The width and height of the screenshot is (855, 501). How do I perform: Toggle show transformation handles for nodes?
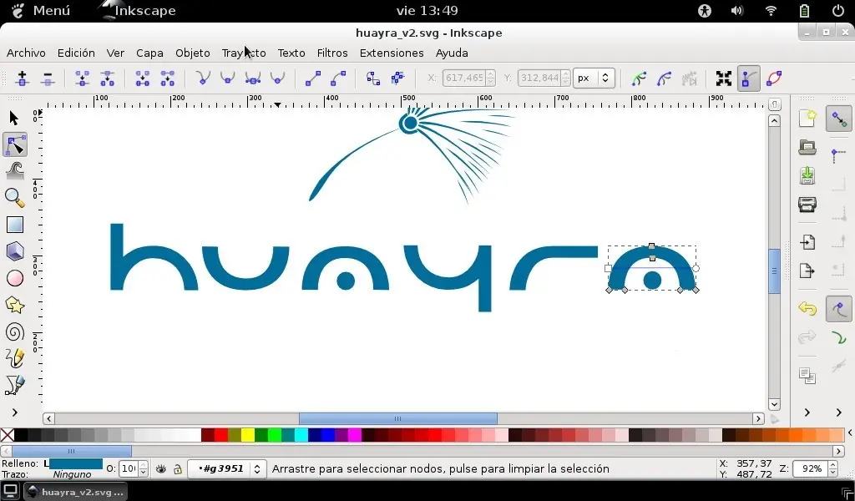pos(724,78)
